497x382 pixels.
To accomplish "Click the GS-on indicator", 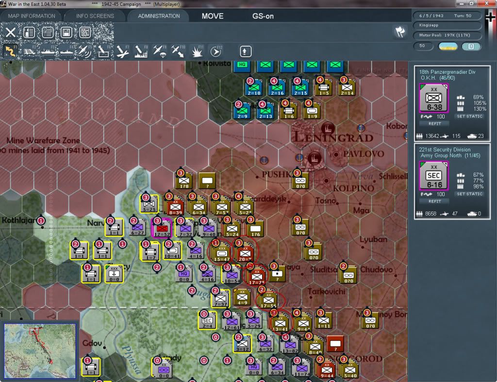I will coord(263,16).
